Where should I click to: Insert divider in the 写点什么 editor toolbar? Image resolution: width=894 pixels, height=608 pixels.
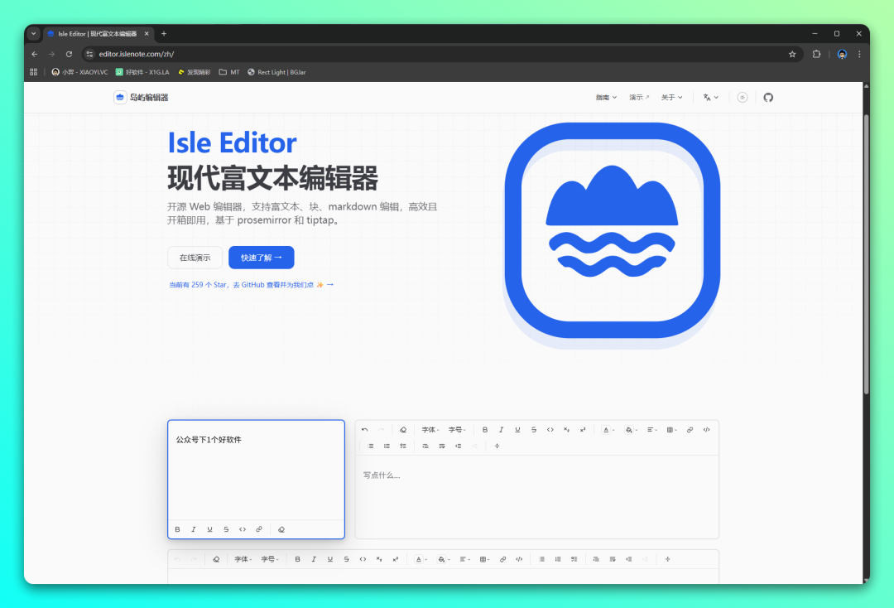coord(497,446)
